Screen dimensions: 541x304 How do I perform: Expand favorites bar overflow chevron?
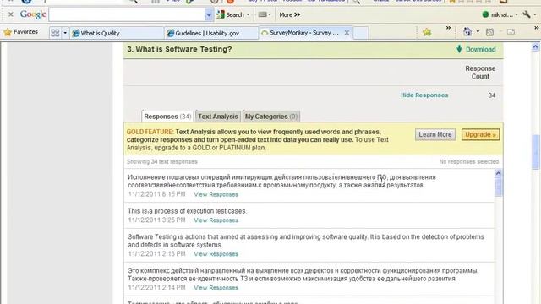click(448, 28)
